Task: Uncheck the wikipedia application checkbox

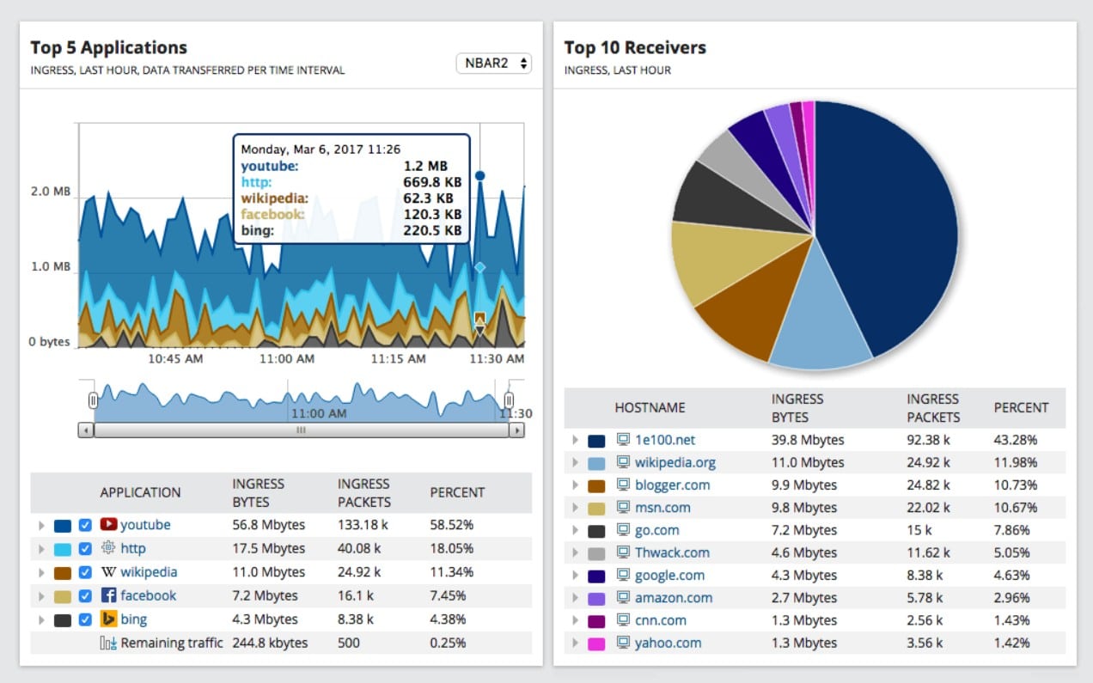Action: [85, 572]
